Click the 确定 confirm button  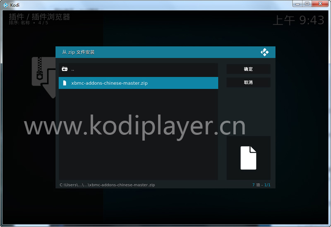coord(248,69)
